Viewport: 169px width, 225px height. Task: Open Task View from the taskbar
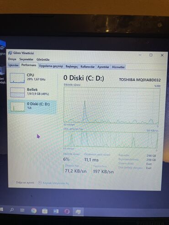[x=22, y=210]
